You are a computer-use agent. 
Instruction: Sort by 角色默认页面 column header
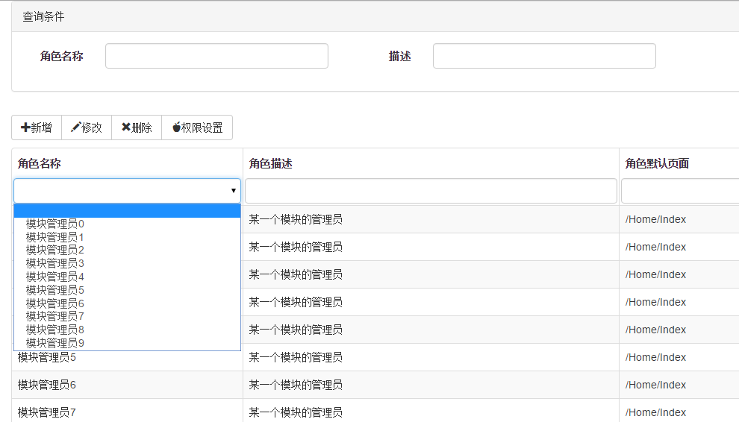coord(657,163)
